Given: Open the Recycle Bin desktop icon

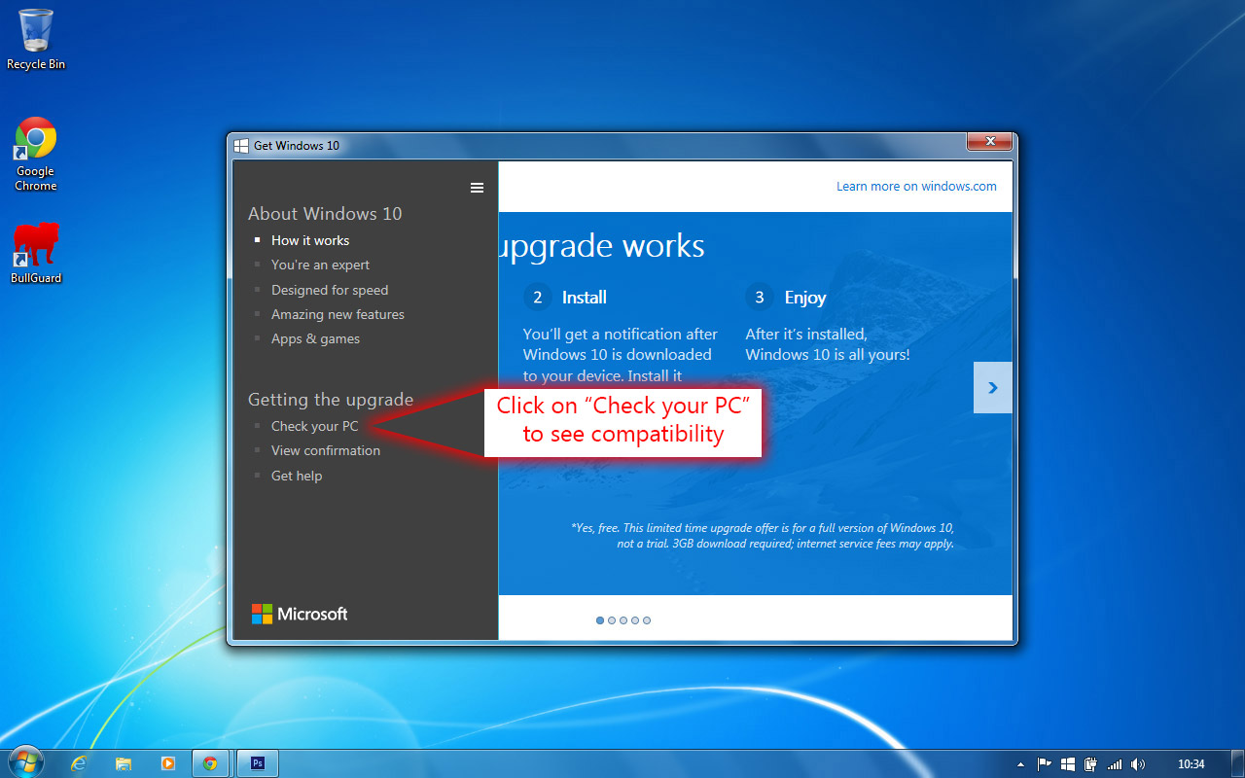Looking at the screenshot, I should coord(36,39).
